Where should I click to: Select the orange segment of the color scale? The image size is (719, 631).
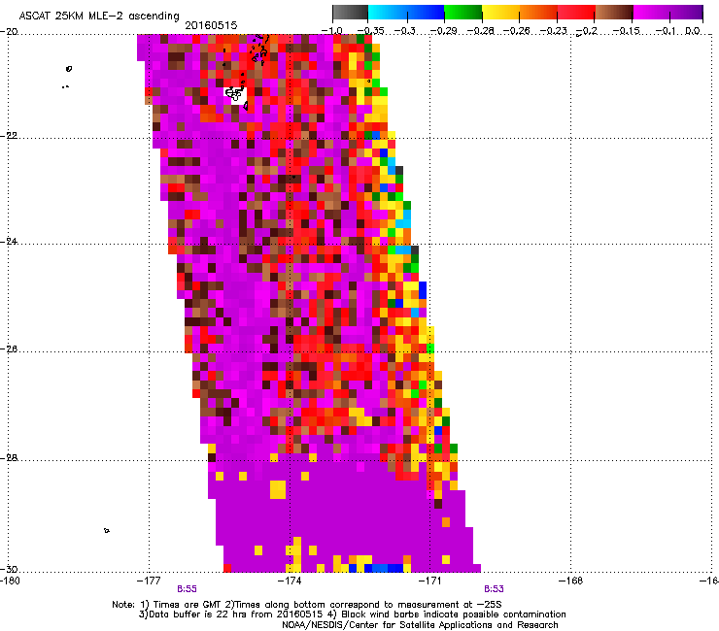(x=538, y=12)
